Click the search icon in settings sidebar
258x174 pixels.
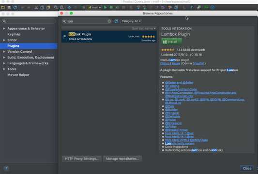(4, 21)
